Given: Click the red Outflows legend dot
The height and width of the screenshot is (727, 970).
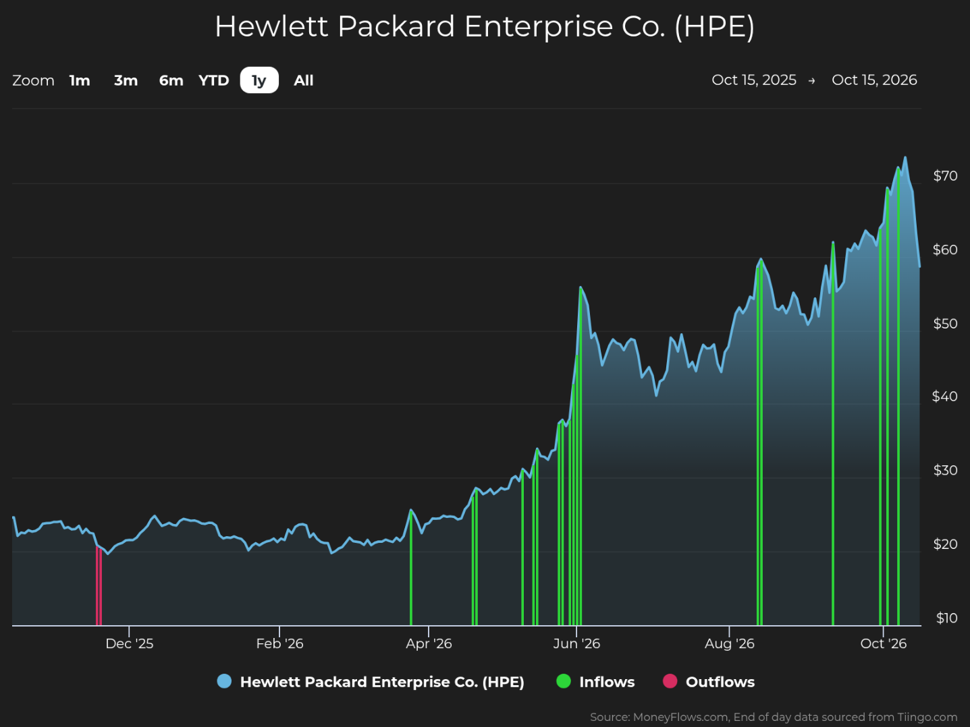Looking at the screenshot, I should point(670,681).
